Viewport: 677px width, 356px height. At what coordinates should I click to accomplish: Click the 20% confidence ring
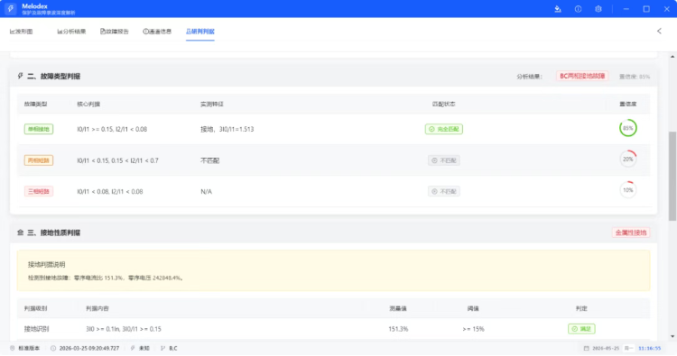click(627, 159)
